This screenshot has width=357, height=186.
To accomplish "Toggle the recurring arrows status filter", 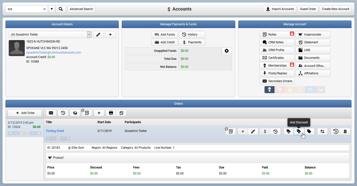I will [x=310, y=89].
